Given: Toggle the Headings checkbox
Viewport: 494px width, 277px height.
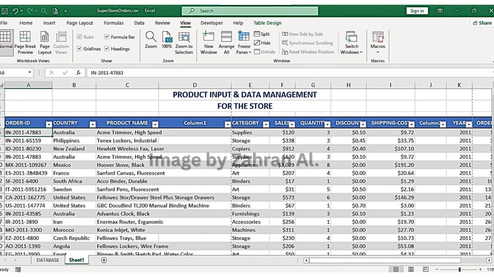Looking at the screenshot, I should (x=107, y=49).
